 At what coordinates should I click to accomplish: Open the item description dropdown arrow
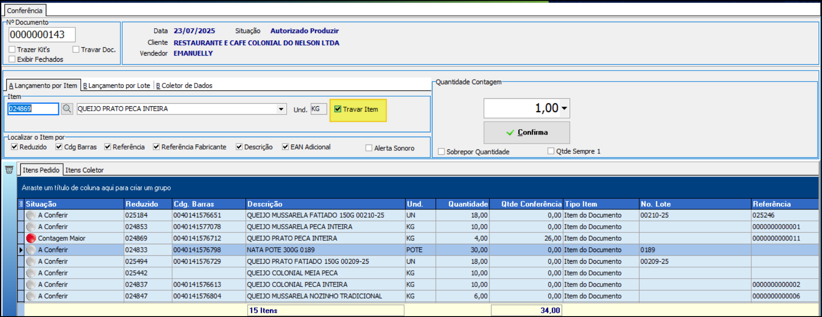[281, 109]
